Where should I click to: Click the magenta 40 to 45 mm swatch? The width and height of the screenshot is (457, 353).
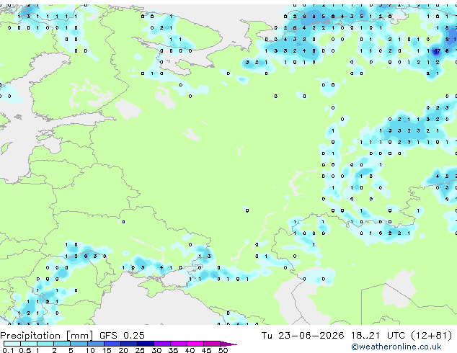click(195, 344)
